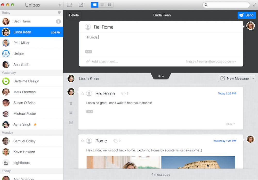Star the Re: Rome message
Image resolution: width=258 pixels, height=180 pixels.
click(x=83, y=93)
